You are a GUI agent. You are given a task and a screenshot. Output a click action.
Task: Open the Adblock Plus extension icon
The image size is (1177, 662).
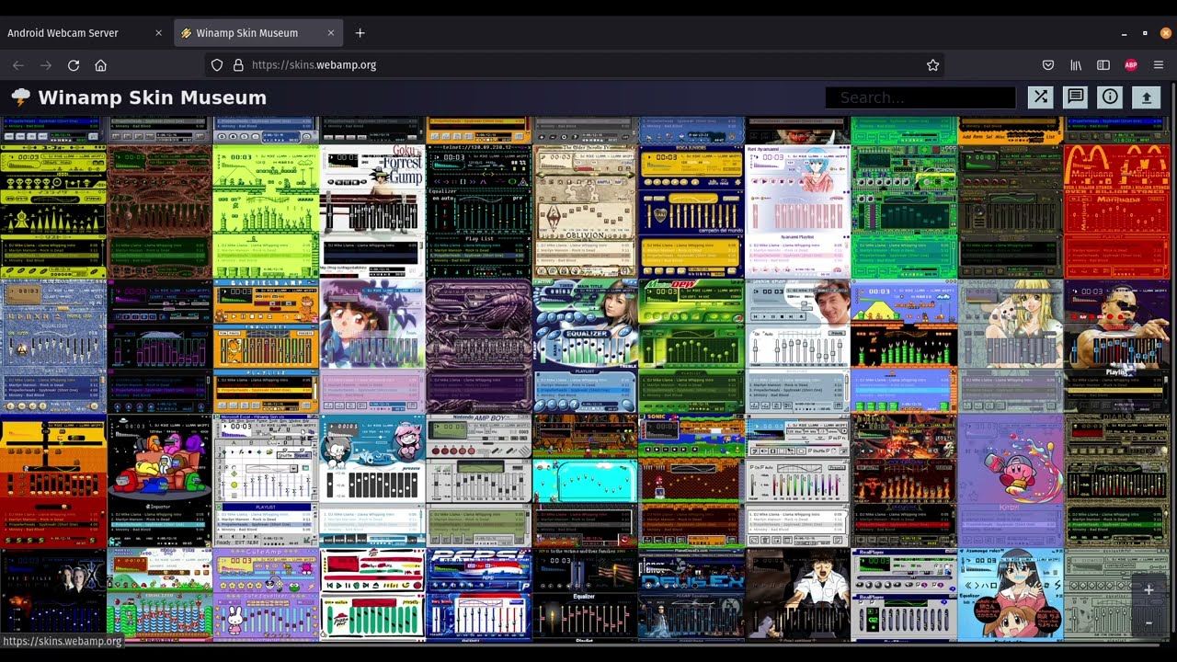(x=1131, y=65)
